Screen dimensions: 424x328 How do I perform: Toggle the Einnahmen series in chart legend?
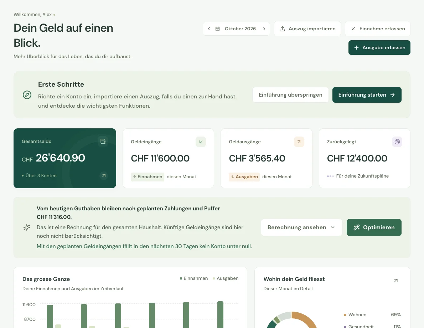coord(194,278)
